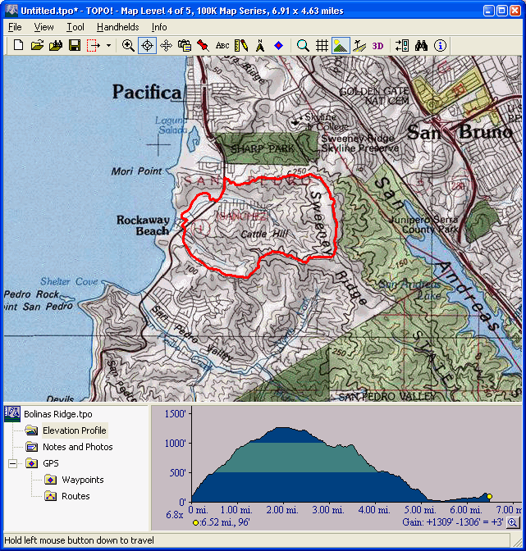Viewport: 526px width, 551px height.
Task: Select the Centering crosshair tool
Action: (148, 46)
